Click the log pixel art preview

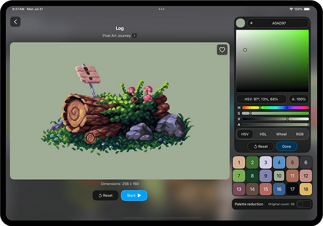[120, 111]
